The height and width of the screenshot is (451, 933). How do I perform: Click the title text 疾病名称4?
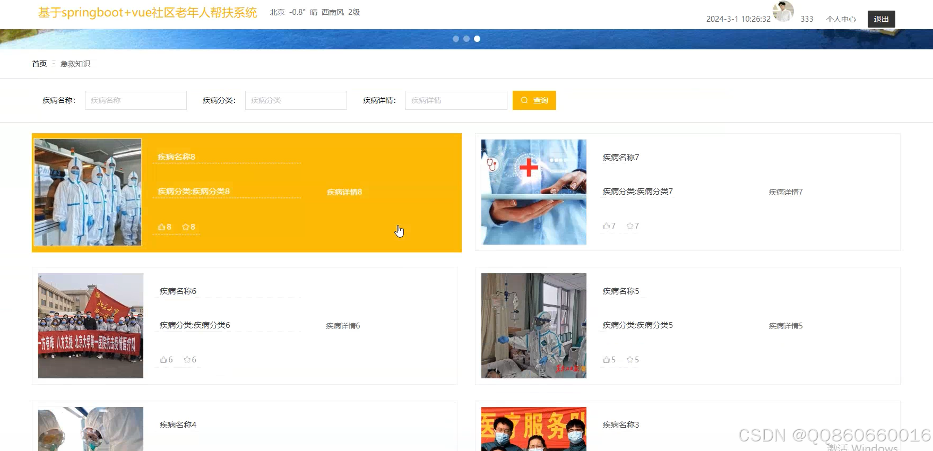[178, 425]
